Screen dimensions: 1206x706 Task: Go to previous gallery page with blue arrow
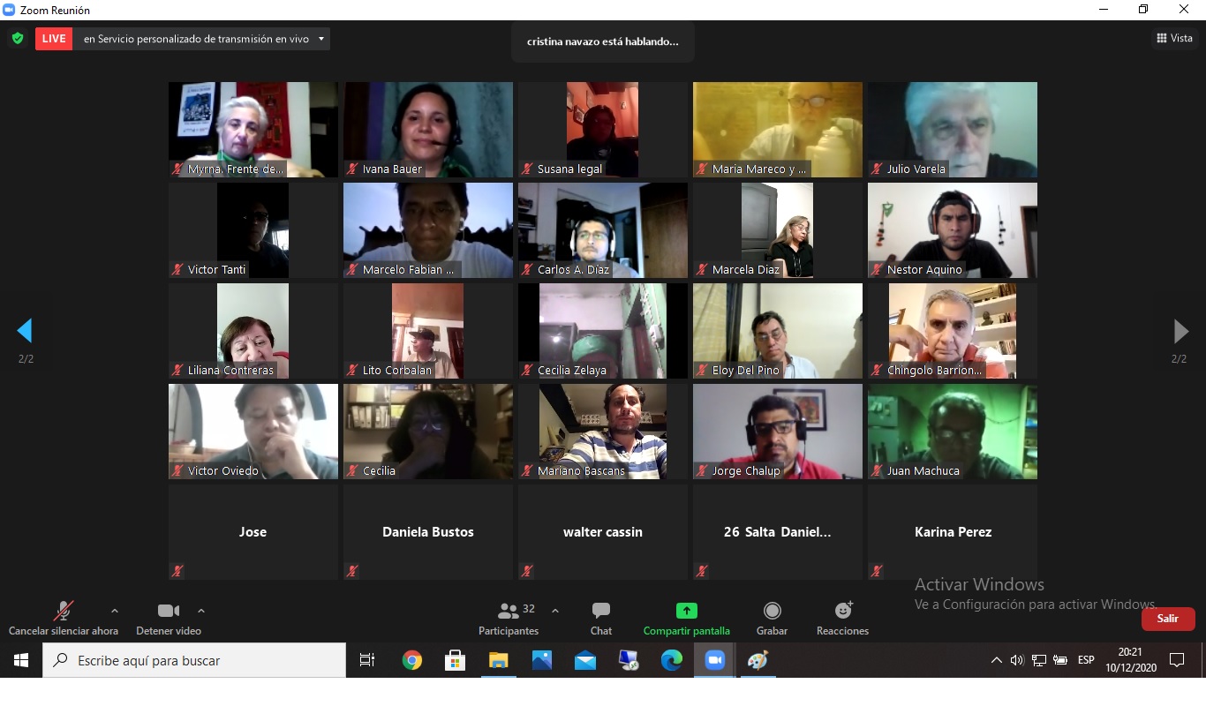pyautogui.click(x=25, y=331)
